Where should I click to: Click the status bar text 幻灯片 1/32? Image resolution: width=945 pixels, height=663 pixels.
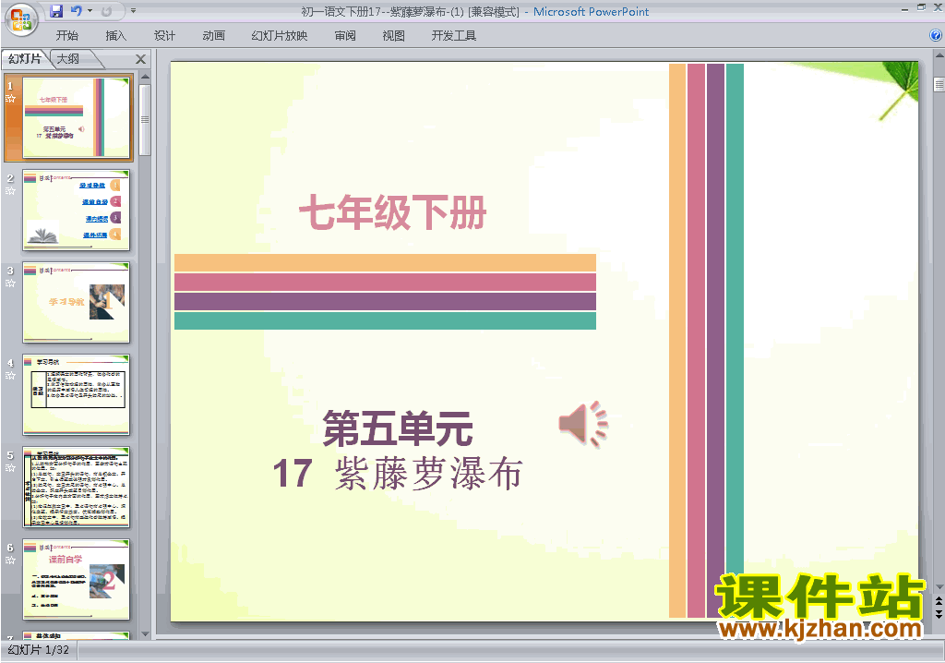tap(39, 650)
